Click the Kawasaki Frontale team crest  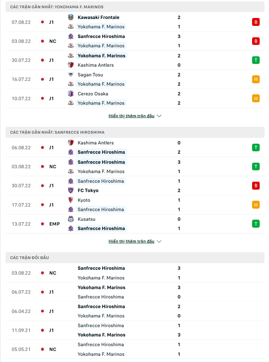(x=71, y=17)
